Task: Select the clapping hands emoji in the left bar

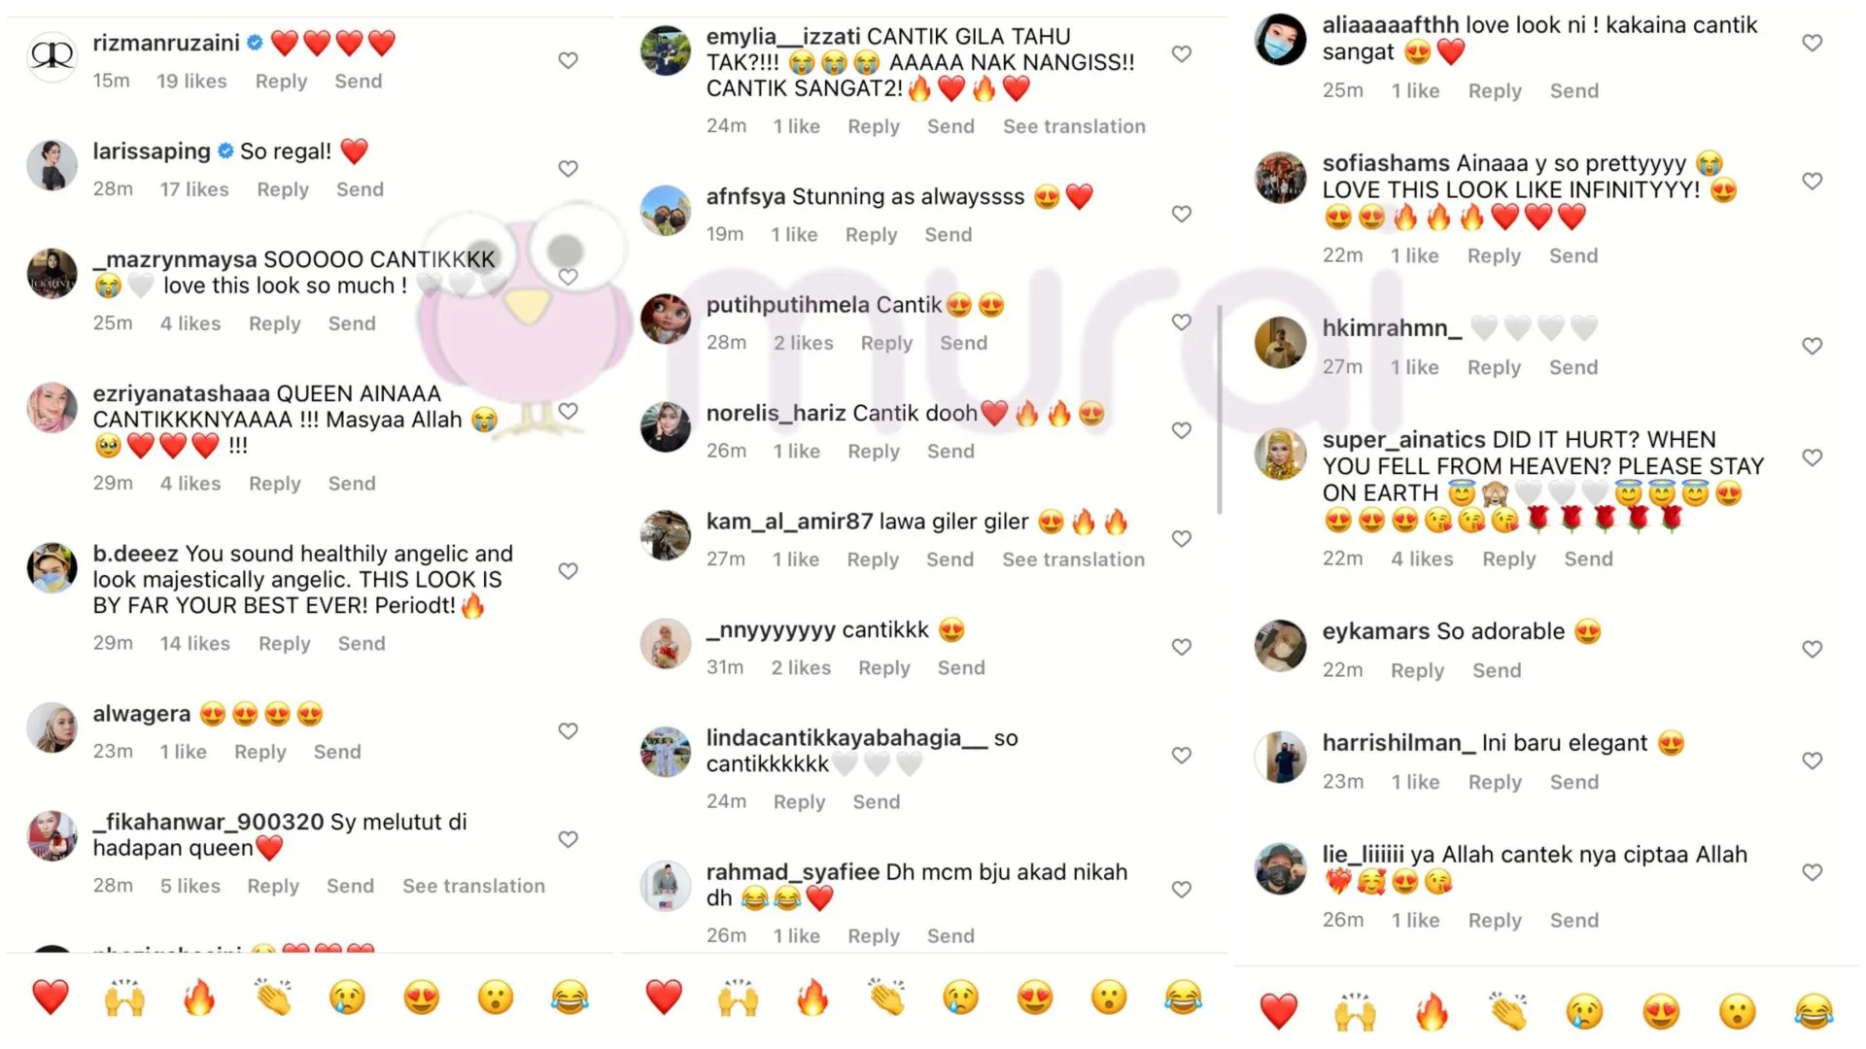Action: [273, 998]
